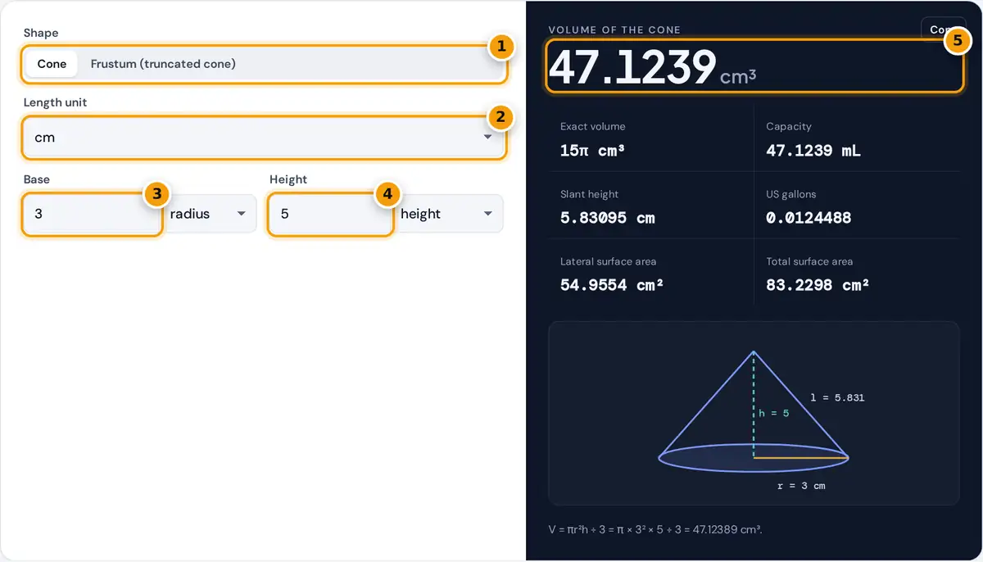
Task: Open the radius type dropdown
Action: pos(210,214)
